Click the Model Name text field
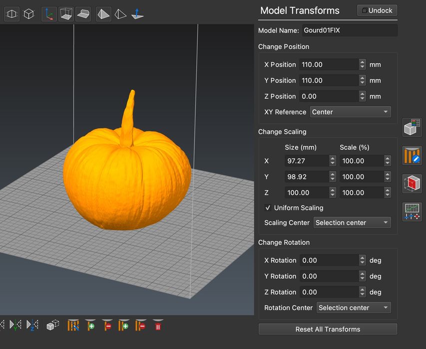 click(x=350, y=30)
